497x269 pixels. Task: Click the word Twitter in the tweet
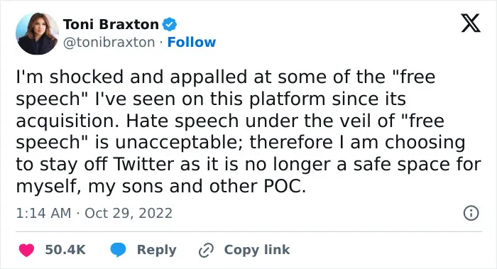pos(143,165)
